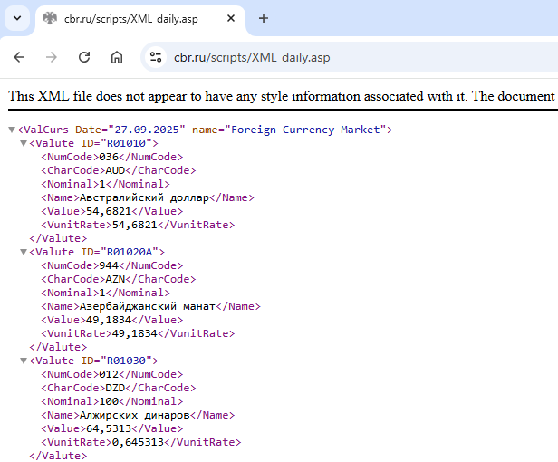
Task: Click VunitRate 49,1834 line
Action: click(x=138, y=333)
